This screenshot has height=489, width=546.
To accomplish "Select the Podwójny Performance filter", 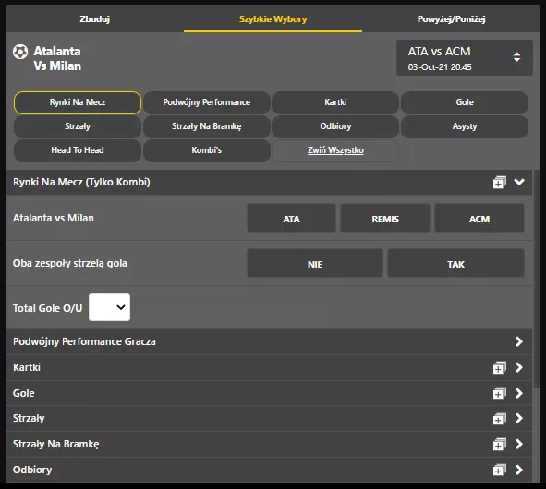I will [207, 102].
